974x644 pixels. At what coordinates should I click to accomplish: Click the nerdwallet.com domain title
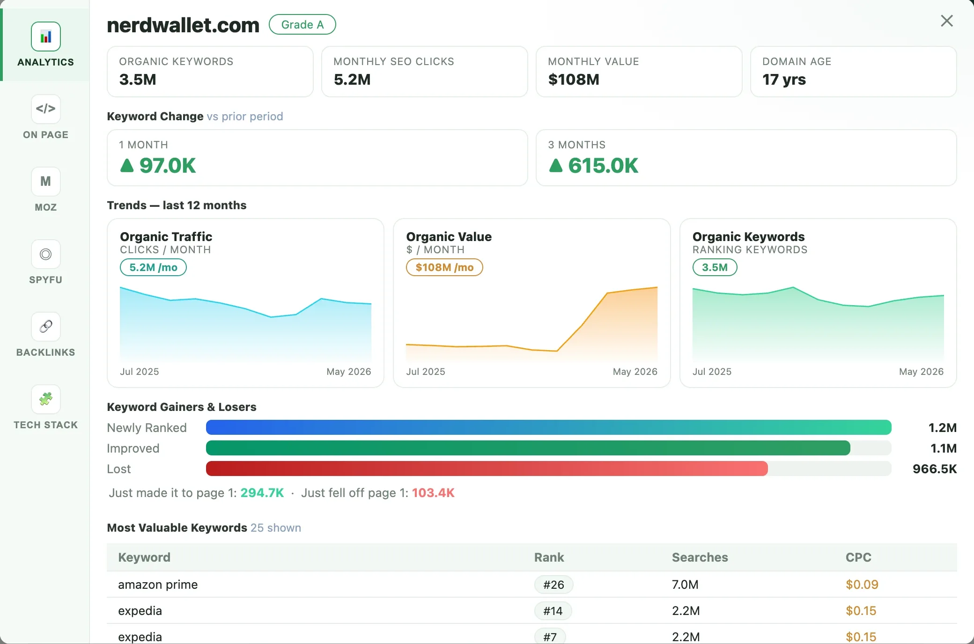[x=183, y=25]
